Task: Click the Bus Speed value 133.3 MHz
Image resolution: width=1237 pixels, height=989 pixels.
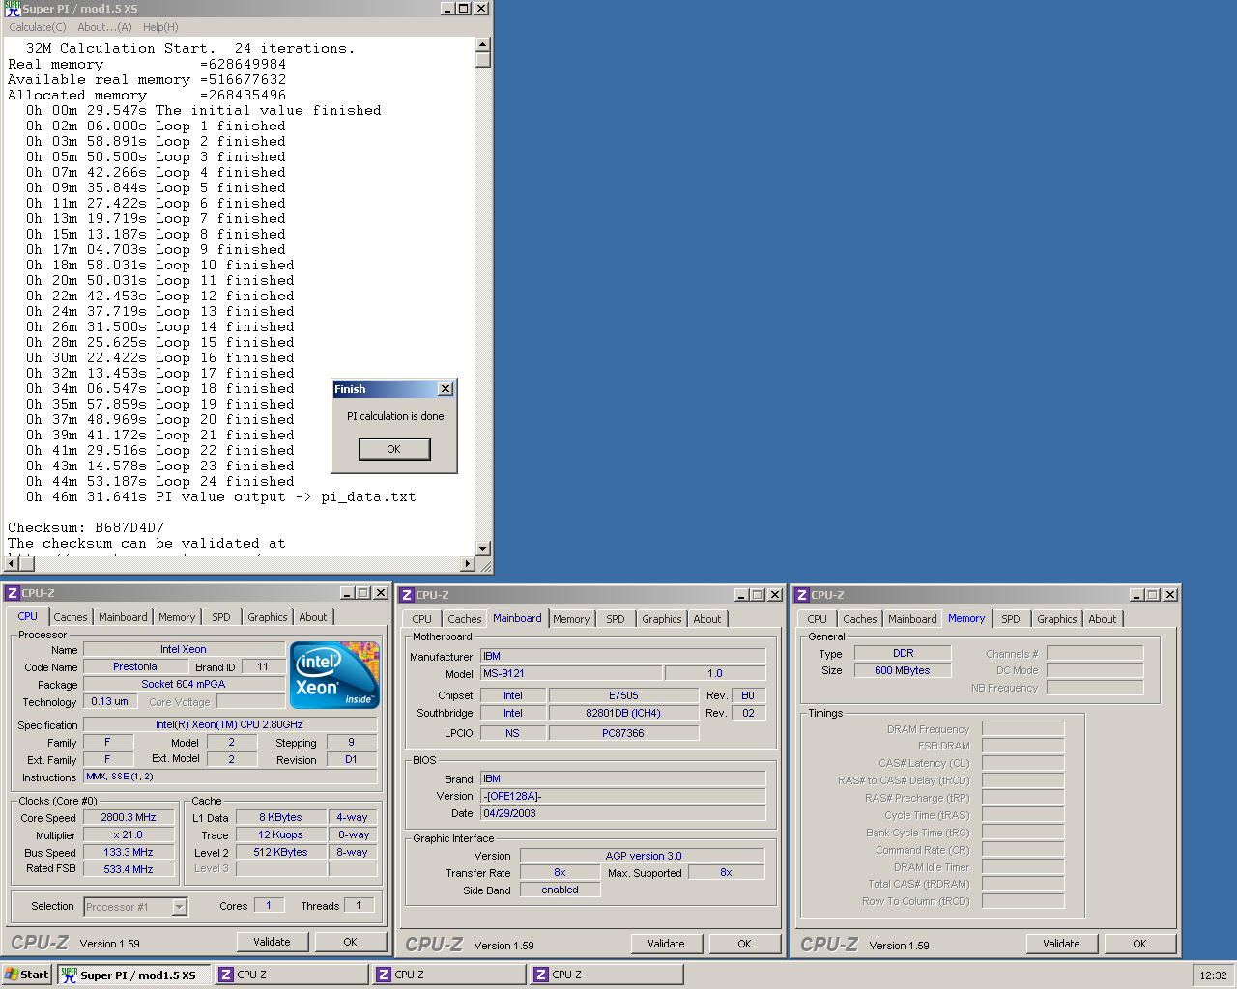Action: coord(129,852)
